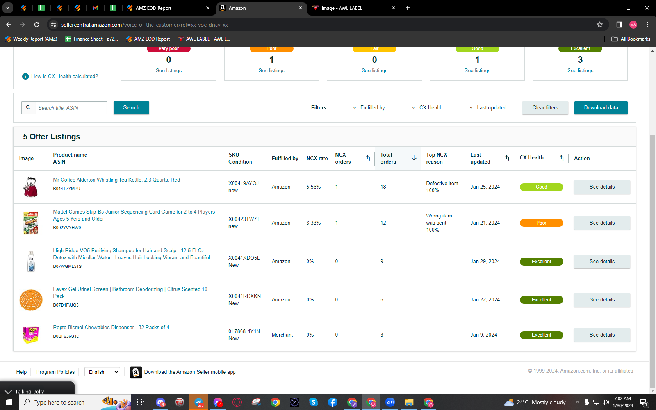The image size is (656, 410).
Task: Click ASIN B07WGML5TS text
Action: coord(68,267)
